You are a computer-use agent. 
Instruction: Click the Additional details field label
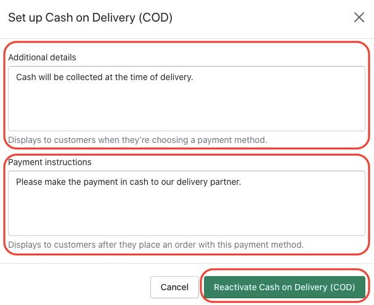[42, 57]
